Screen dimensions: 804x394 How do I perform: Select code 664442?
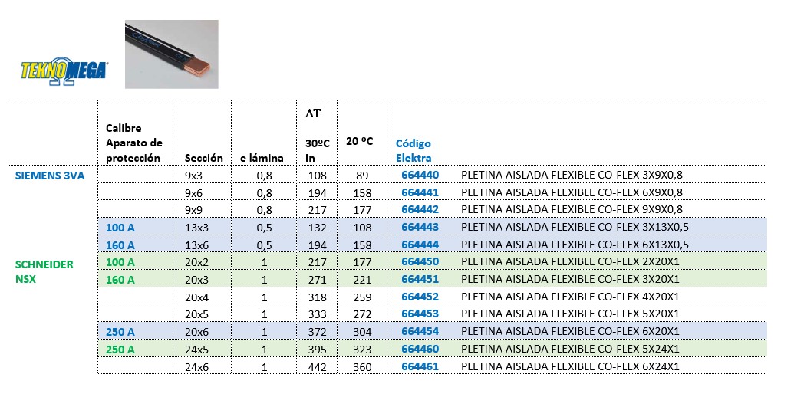point(420,209)
